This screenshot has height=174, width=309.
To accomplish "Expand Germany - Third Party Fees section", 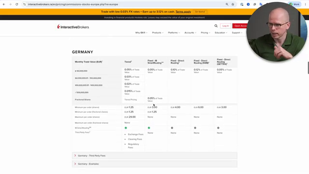I will pos(154,156).
